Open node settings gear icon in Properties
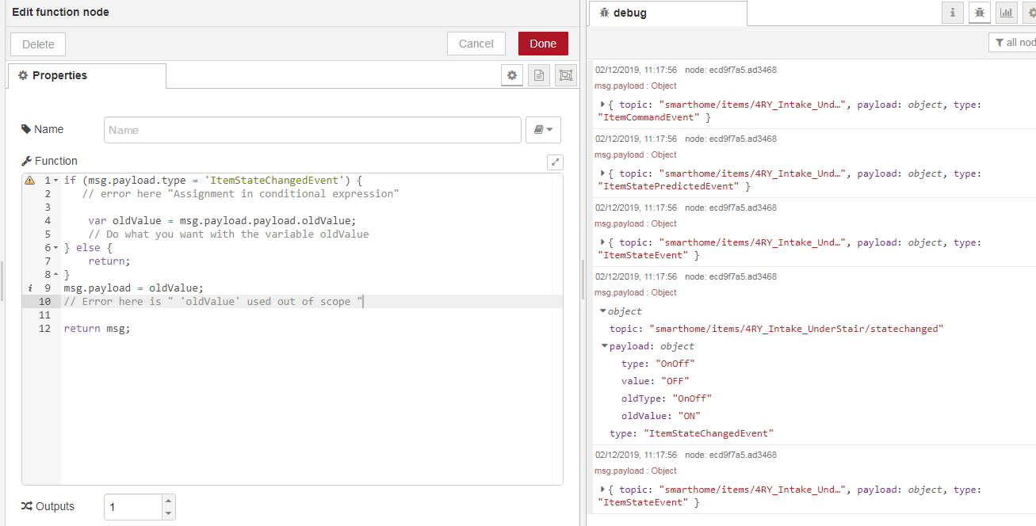 pyautogui.click(x=512, y=75)
